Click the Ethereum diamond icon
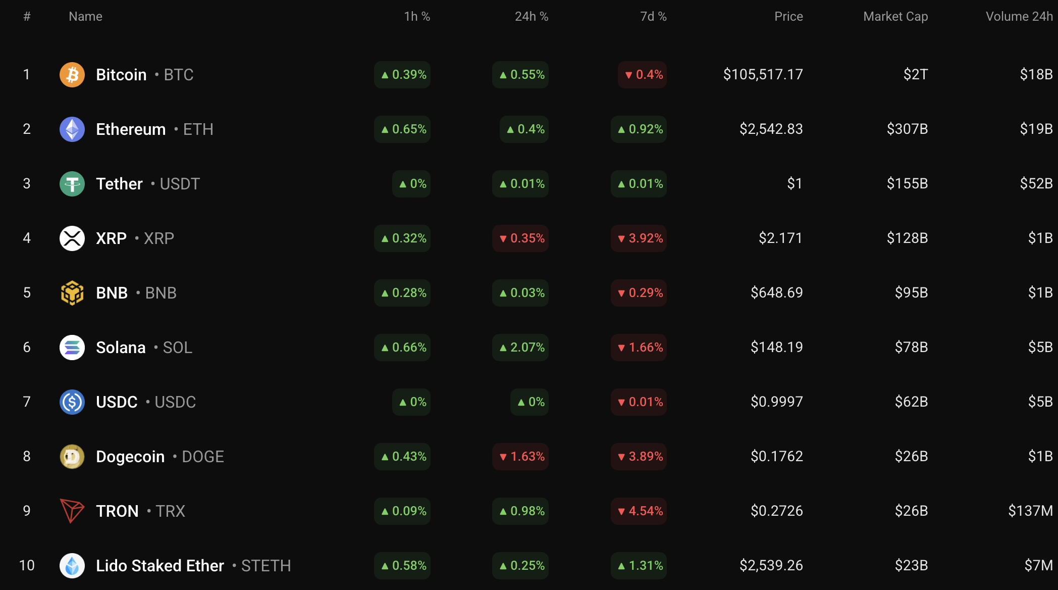The height and width of the screenshot is (590, 1058). pyautogui.click(x=72, y=129)
